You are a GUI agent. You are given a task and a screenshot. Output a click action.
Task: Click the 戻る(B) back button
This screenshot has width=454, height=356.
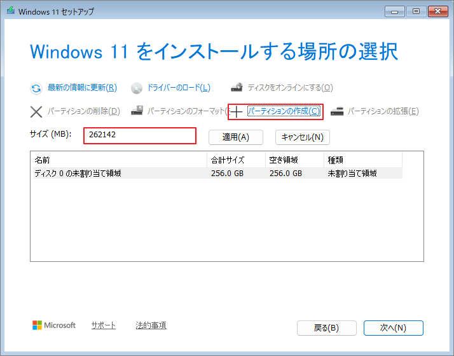(327, 328)
